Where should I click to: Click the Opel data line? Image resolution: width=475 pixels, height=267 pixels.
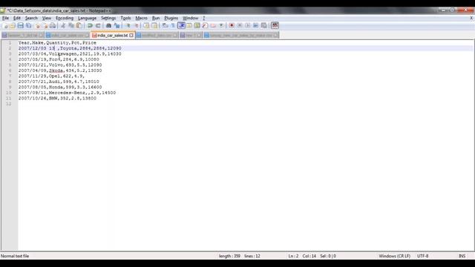click(x=51, y=76)
